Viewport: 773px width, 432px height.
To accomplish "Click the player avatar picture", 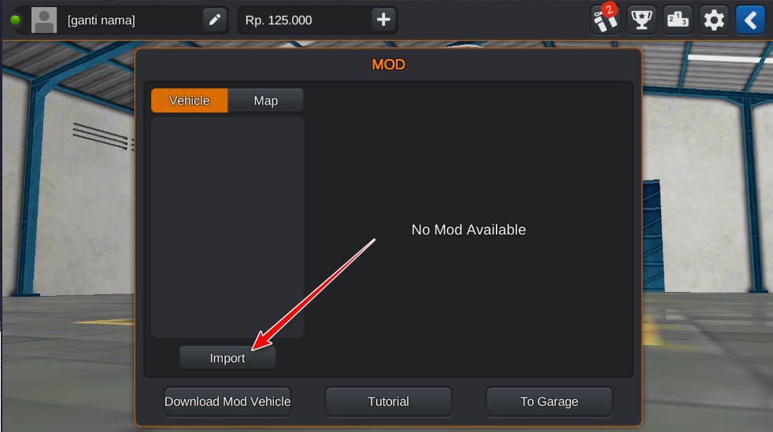I will pos(44,20).
